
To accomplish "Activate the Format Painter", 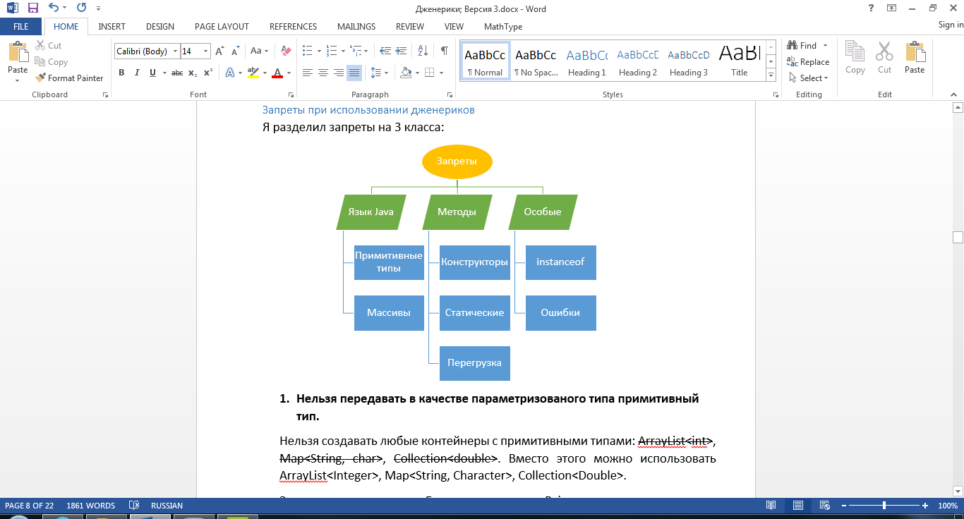I will [69, 78].
